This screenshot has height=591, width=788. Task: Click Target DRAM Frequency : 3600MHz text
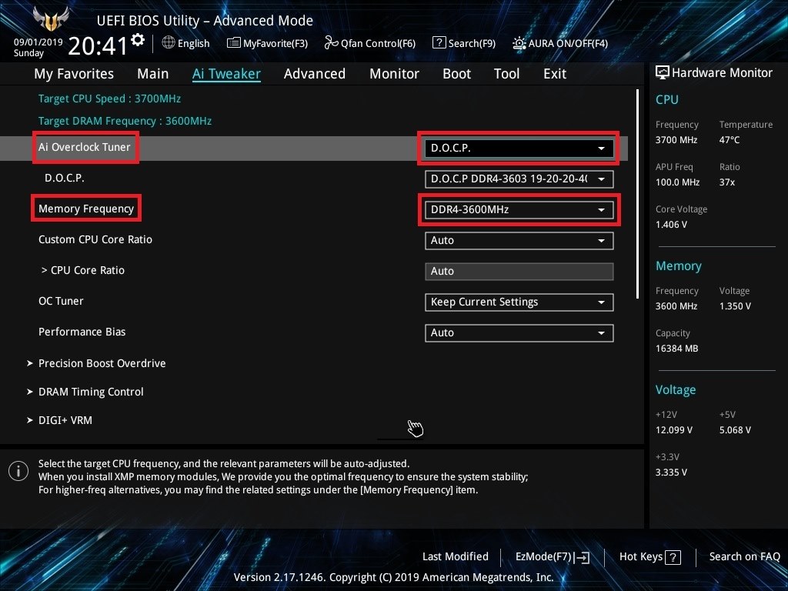coord(125,121)
